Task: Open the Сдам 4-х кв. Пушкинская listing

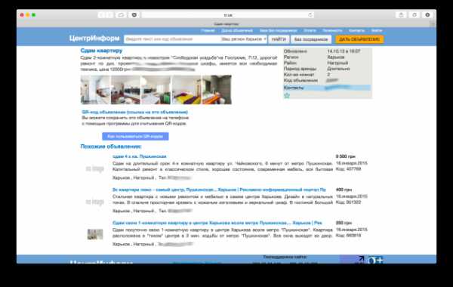Action: tap(139, 156)
